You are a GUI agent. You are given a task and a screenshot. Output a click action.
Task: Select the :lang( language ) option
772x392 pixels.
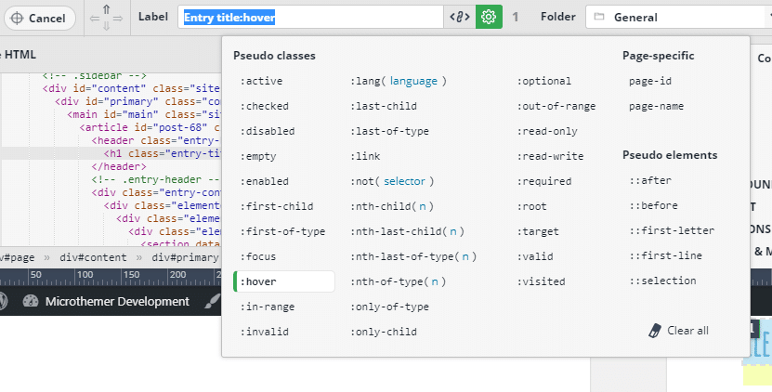399,81
